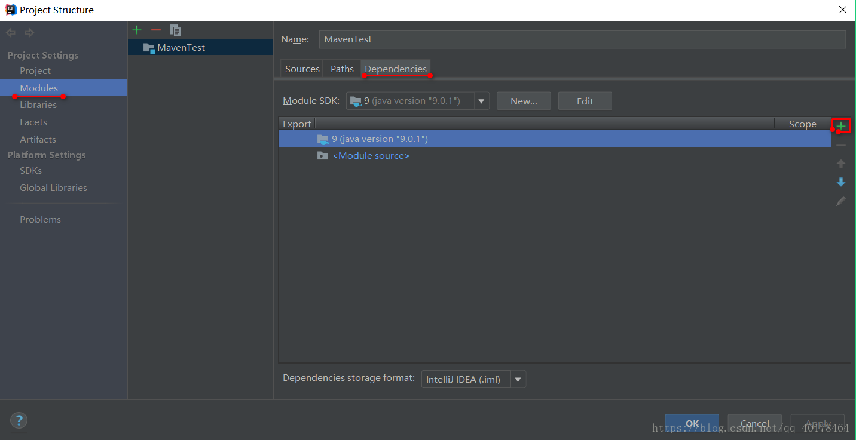Open Project settings section
Image resolution: width=856 pixels, height=440 pixels.
coord(35,70)
